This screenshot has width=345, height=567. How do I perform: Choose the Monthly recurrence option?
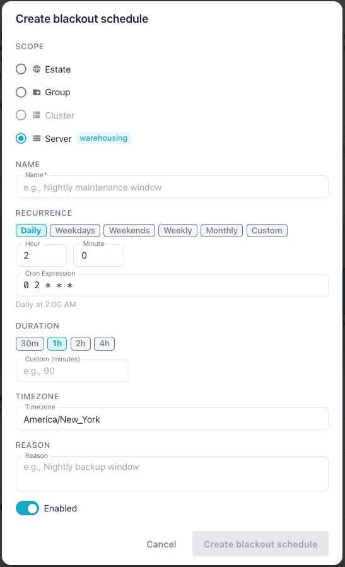coord(221,230)
